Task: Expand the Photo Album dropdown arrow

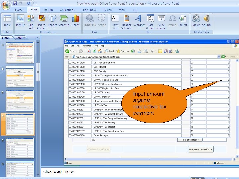Action: [46, 28]
